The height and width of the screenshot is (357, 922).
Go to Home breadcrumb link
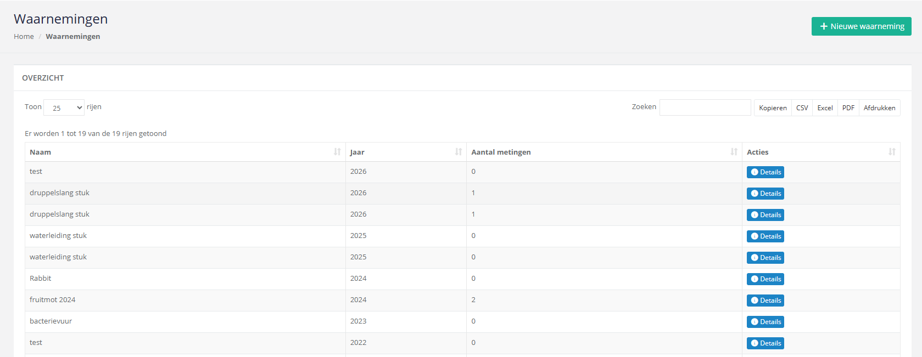click(x=24, y=36)
